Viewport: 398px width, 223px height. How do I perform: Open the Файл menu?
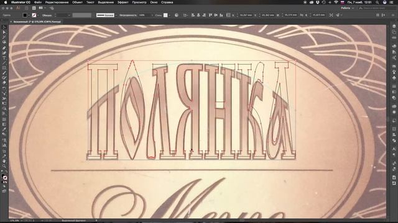click(x=38, y=2)
